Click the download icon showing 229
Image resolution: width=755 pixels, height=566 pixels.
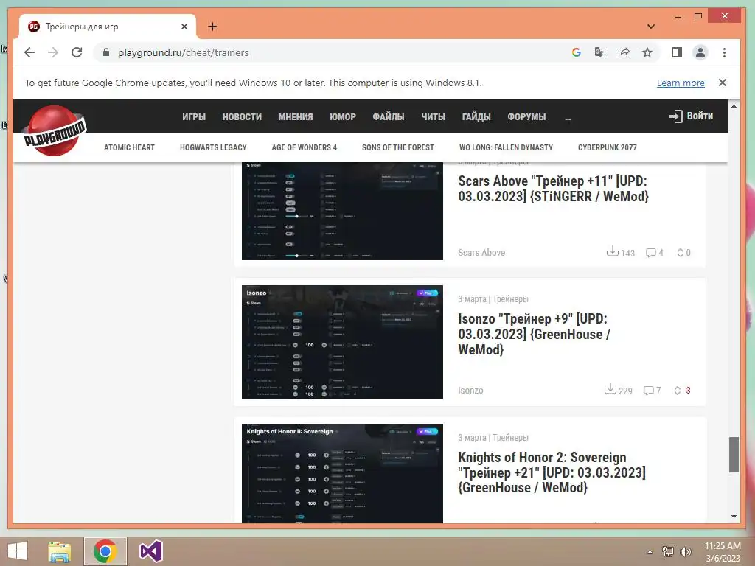click(x=610, y=389)
